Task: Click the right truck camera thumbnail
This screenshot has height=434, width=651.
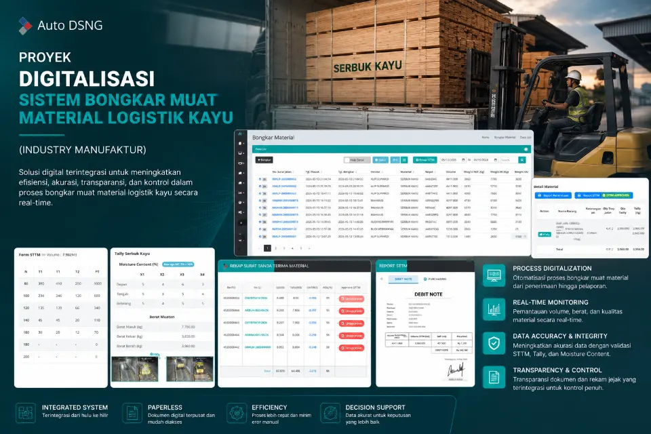Action: (190, 369)
